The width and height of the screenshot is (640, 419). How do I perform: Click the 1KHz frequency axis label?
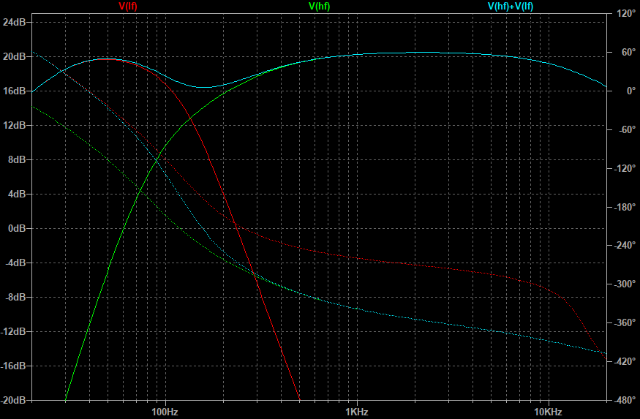(x=357, y=412)
